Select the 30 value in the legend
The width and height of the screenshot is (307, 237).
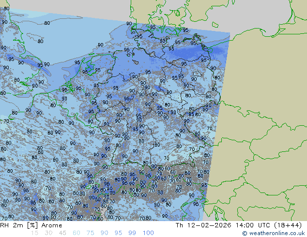click(48, 233)
